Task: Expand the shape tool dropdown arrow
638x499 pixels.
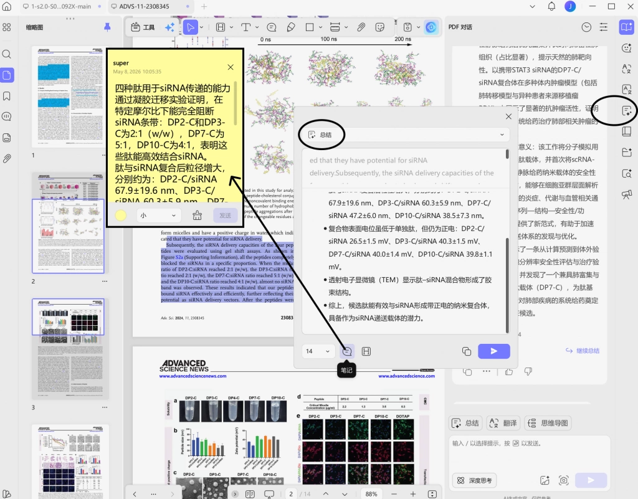Action: point(321,27)
